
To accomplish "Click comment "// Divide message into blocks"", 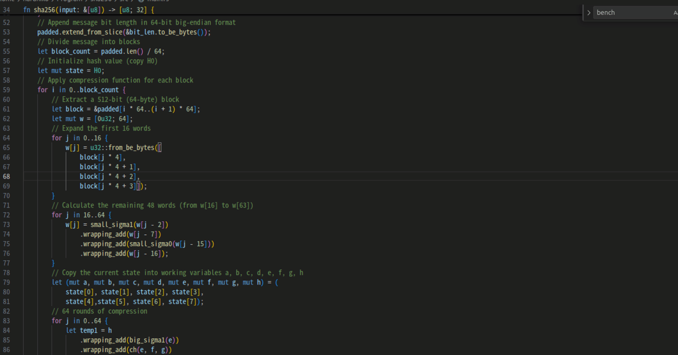I will tap(88, 41).
